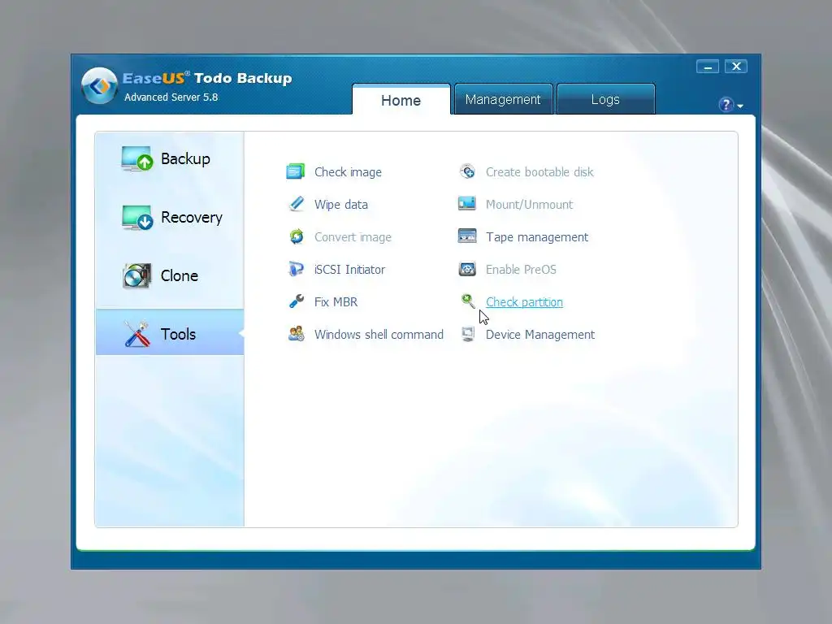Click the Recovery monitor icon in sidebar

pos(136,217)
